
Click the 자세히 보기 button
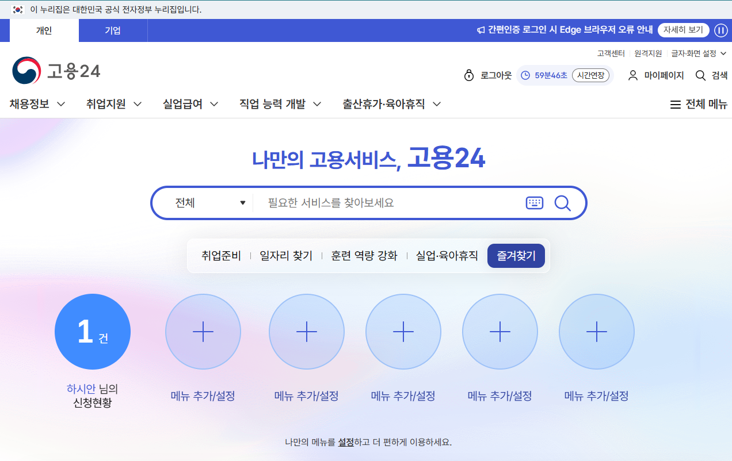684,30
